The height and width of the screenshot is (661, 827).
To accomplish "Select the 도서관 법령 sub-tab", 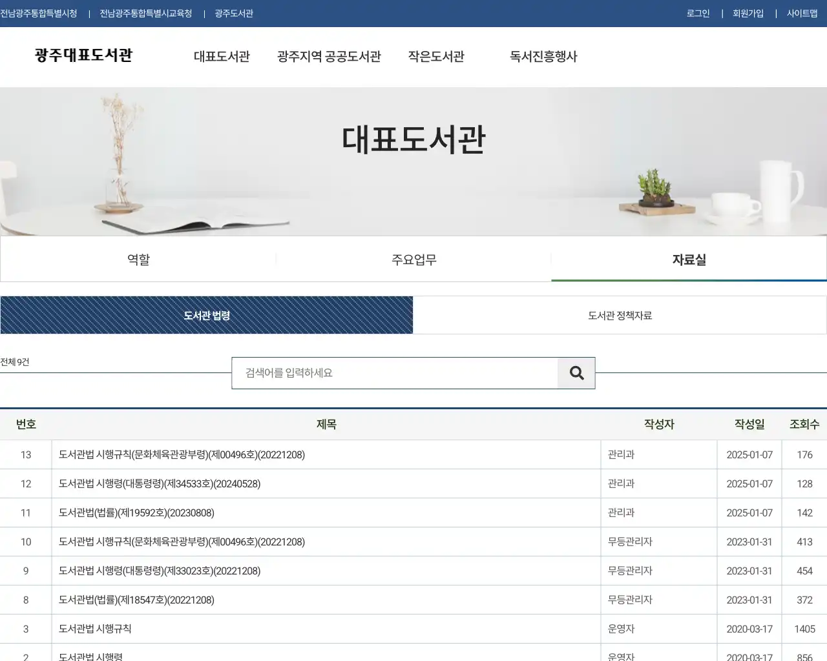I will pos(207,316).
